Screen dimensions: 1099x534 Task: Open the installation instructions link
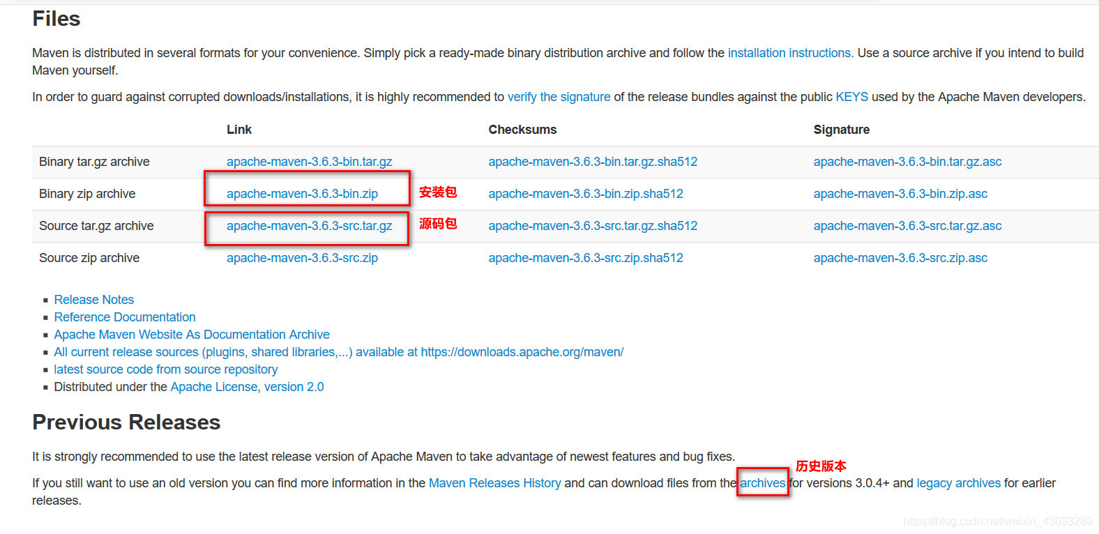tap(790, 53)
